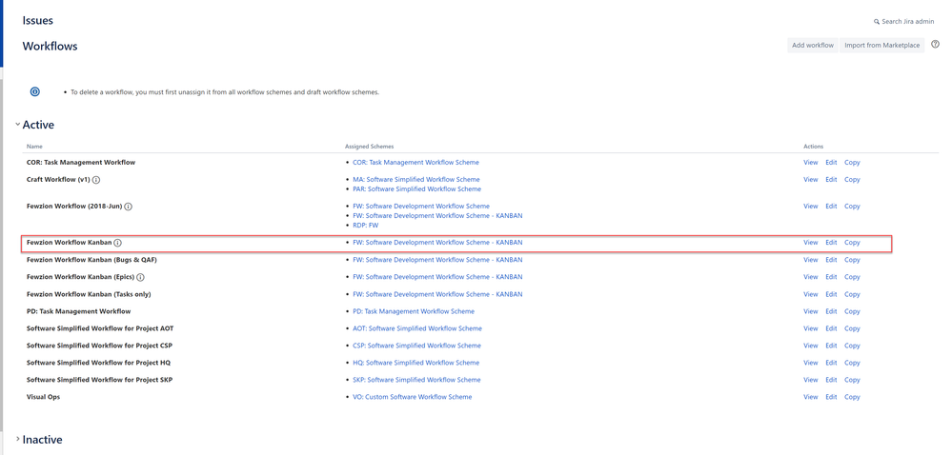Copy Software Simplified Workflow for Project AOT
Screen dimensions: 952x455
[x=853, y=328]
